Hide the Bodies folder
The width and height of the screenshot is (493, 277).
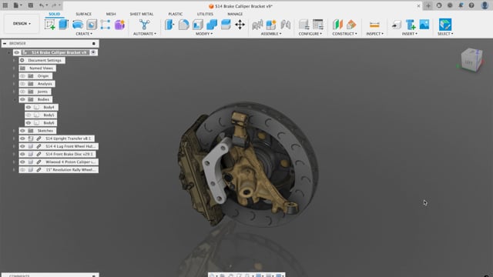(22, 99)
